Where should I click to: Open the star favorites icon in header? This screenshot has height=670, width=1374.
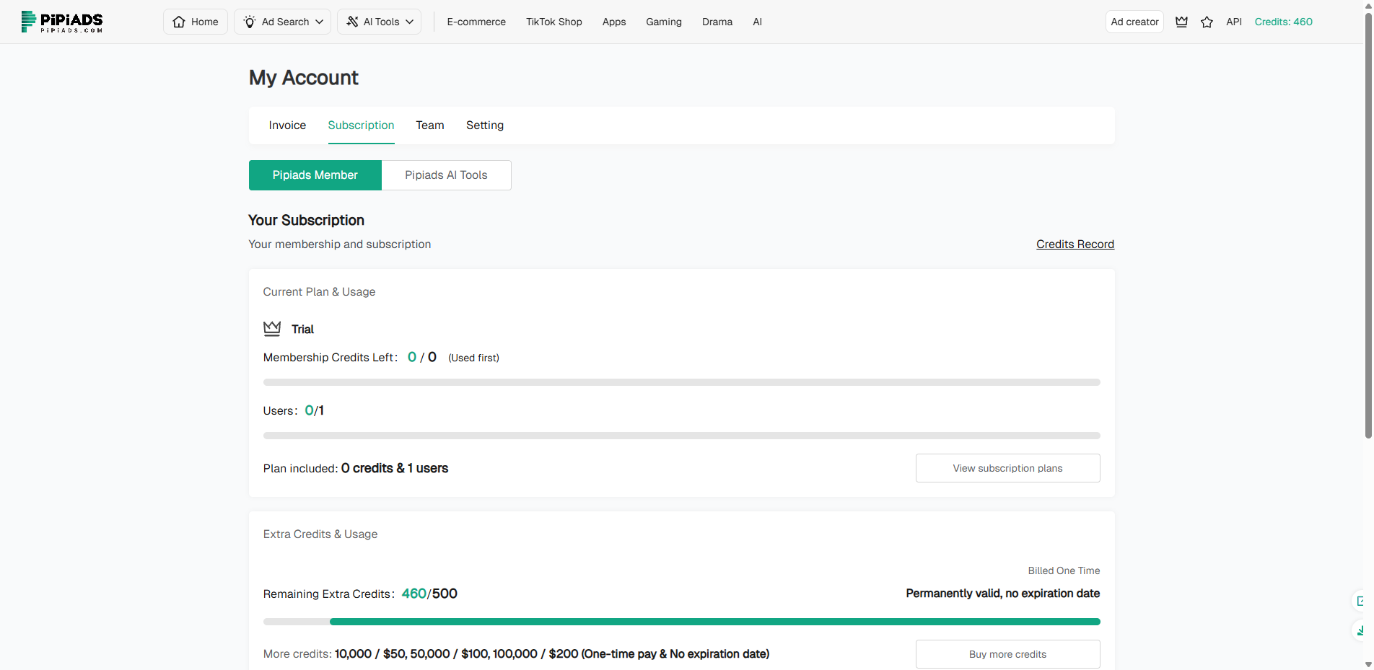[x=1207, y=22]
